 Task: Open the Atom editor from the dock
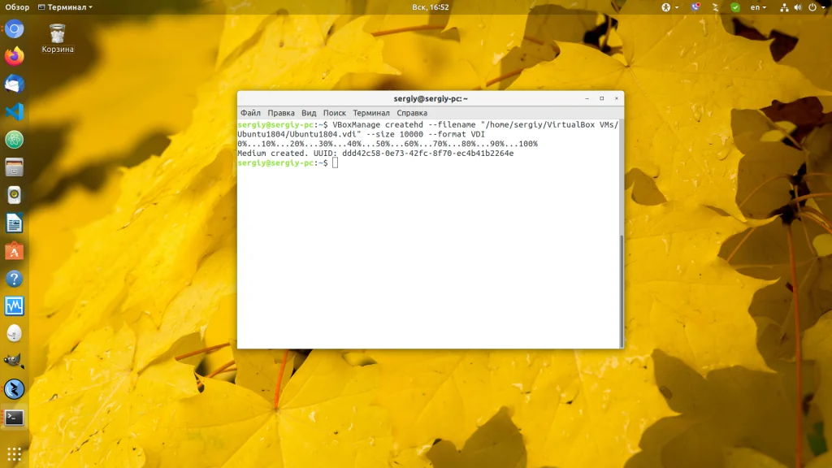coord(15,140)
